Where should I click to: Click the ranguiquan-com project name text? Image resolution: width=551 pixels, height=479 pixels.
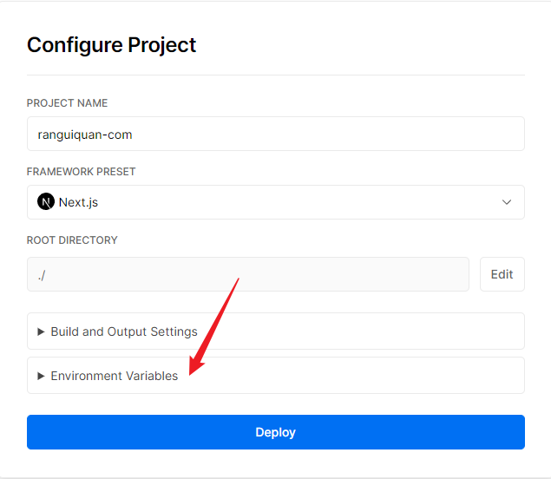tap(85, 135)
